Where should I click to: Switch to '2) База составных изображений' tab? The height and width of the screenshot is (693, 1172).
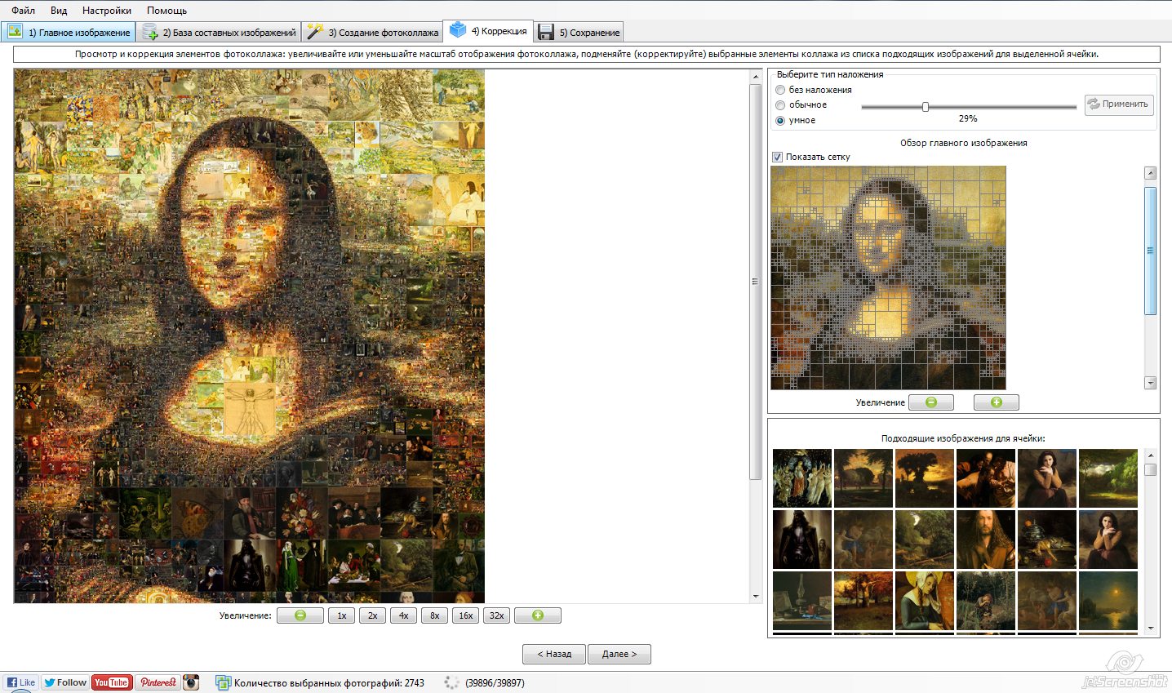[219, 33]
